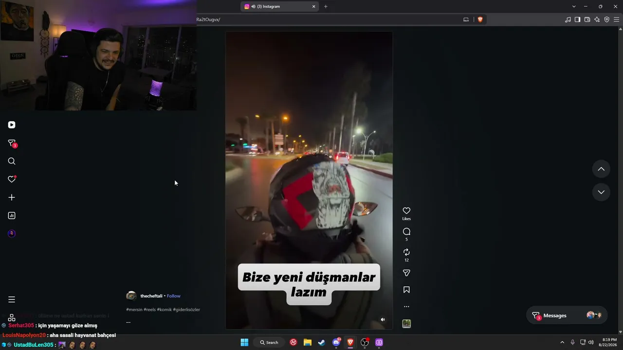Open OBS Studio from the taskbar

[x=365, y=342]
